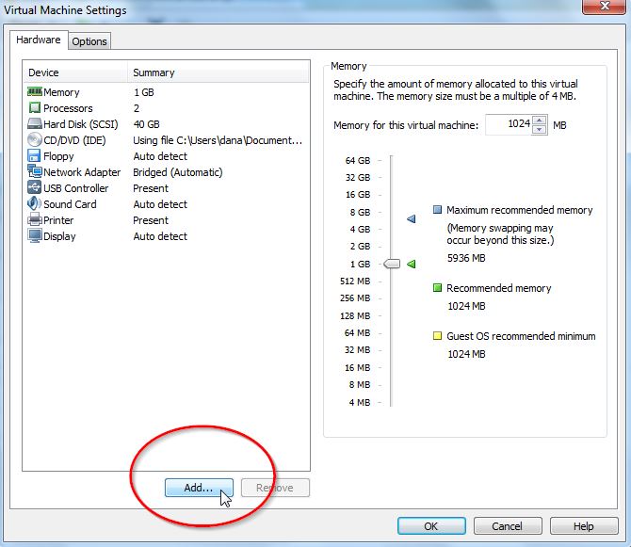Confirm settings with the OK button
The width and height of the screenshot is (631, 547).
point(431,526)
